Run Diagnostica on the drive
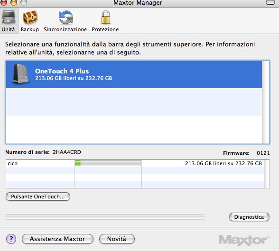Screen dimensions: 279x251 [x=249, y=217]
